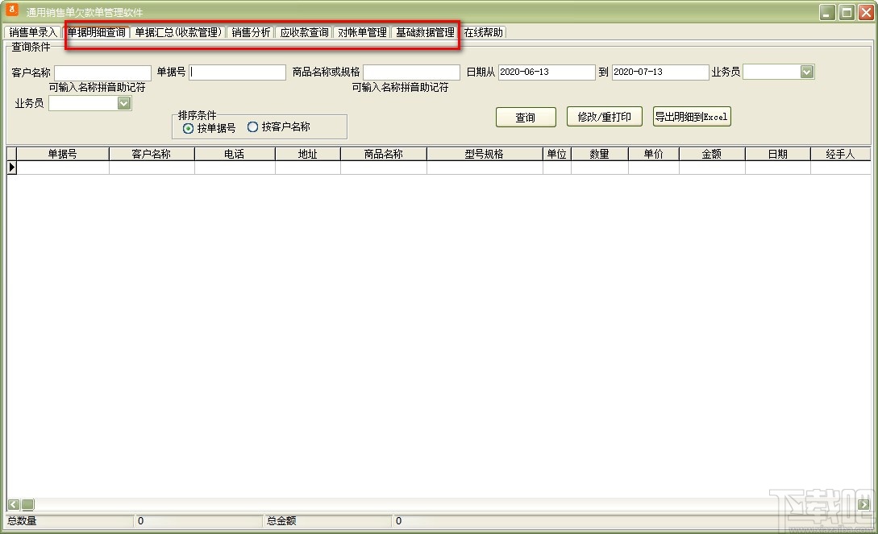点击在线帮助选项卡

click(482, 33)
